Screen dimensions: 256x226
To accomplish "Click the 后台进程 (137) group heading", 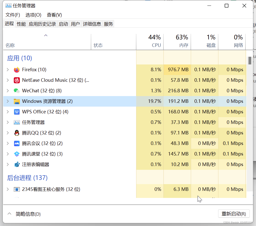I will [x=27, y=178].
